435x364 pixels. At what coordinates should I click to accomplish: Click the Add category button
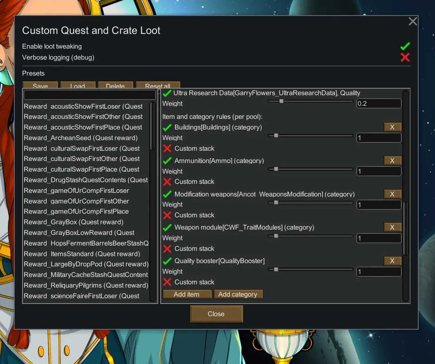click(x=238, y=294)
